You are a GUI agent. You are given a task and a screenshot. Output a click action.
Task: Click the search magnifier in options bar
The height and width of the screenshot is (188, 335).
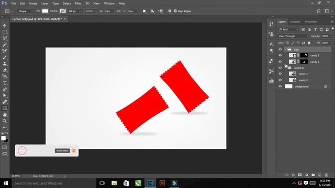[x=318, y=11]
